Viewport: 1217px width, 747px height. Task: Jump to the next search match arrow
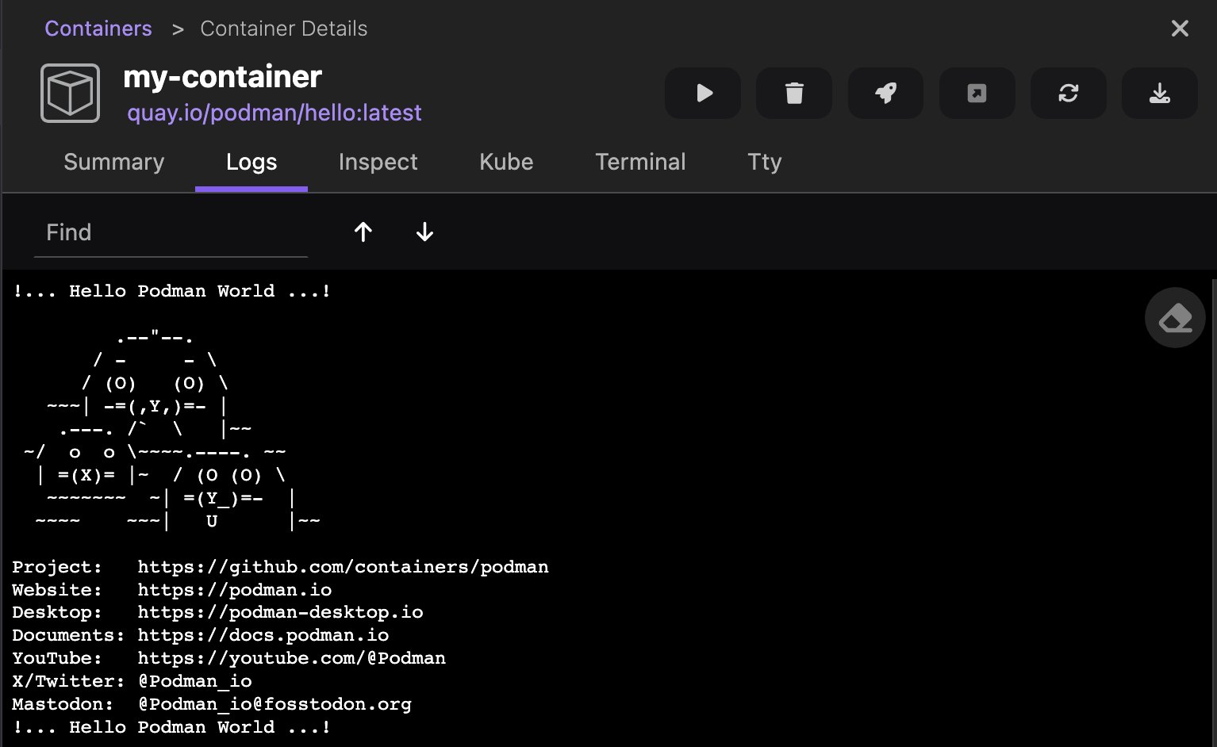tap(424, 232)
